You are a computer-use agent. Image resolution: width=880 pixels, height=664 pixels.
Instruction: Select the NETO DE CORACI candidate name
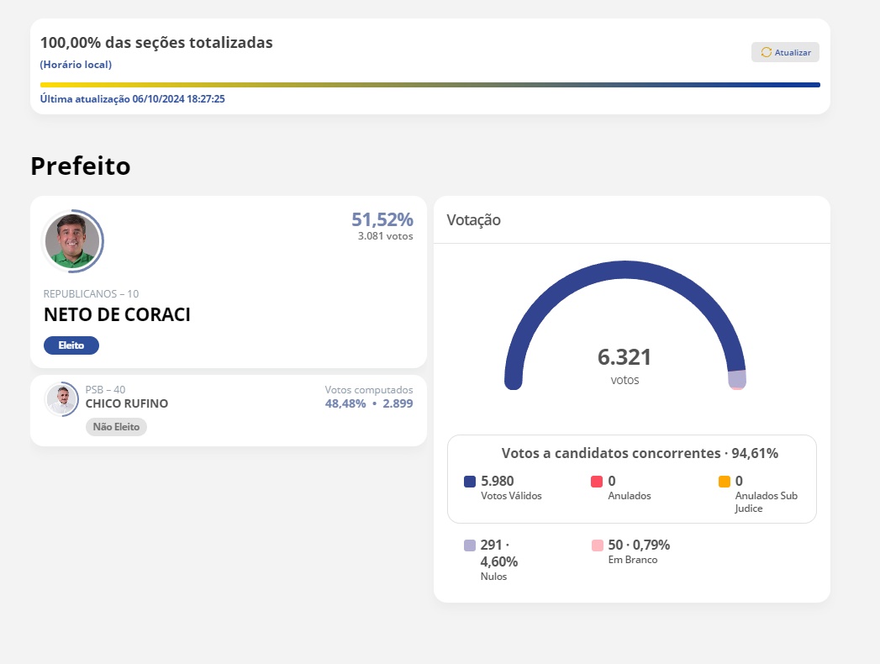[x=117, y=315]
